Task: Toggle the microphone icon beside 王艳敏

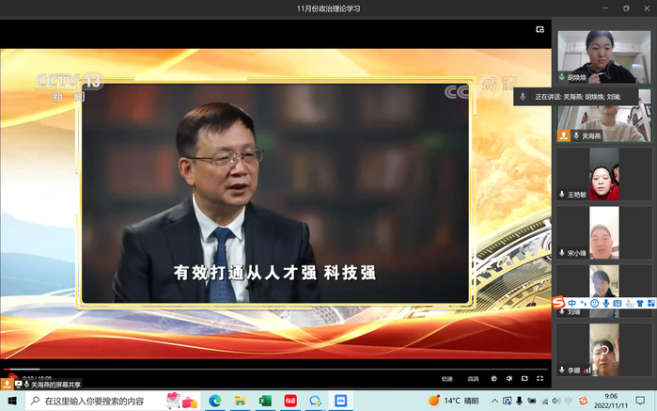Action: pos(562,195)
